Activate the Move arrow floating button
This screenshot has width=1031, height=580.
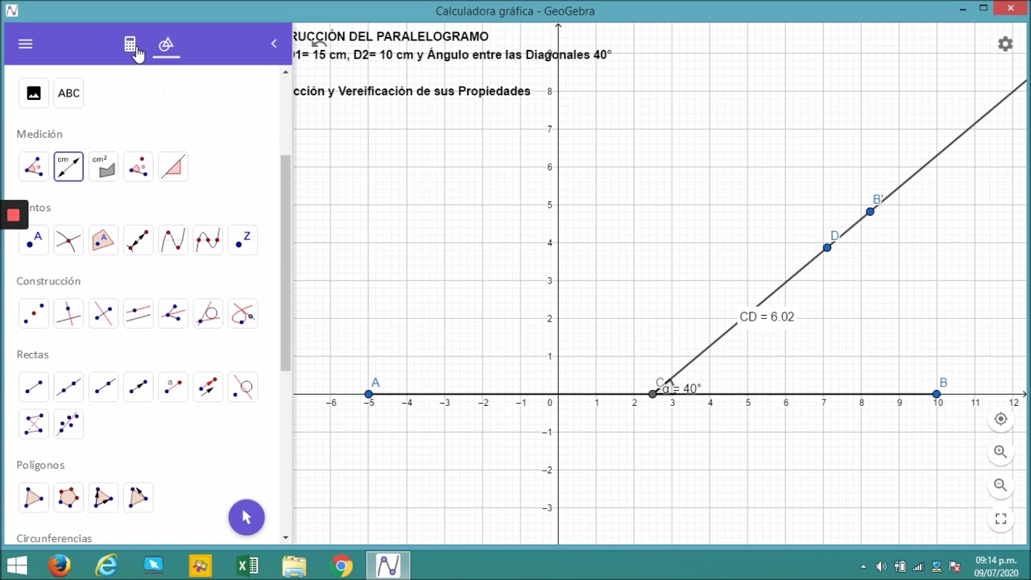pos(246,517)
